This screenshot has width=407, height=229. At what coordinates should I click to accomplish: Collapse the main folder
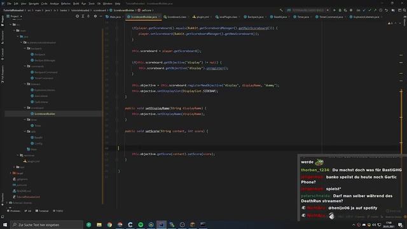[x=15, y=31]
